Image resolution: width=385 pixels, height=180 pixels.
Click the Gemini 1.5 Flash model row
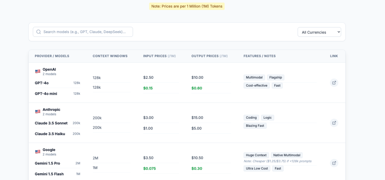point(57,174)
